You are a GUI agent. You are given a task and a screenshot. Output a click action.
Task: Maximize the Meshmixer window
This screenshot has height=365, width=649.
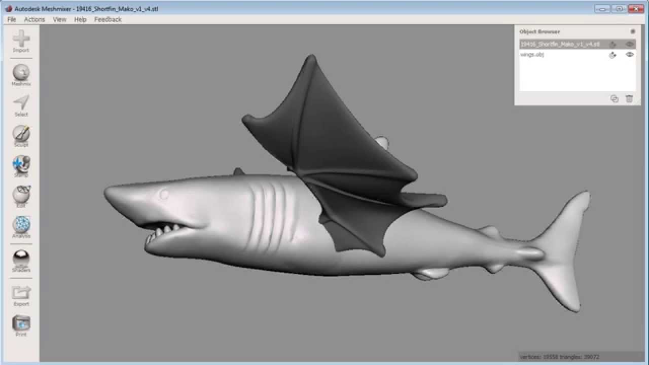(x=619, y=8)
